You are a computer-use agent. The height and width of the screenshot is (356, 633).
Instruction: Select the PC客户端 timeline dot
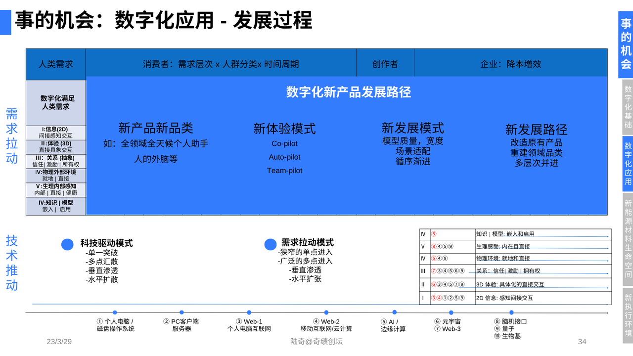pos(181,312)
